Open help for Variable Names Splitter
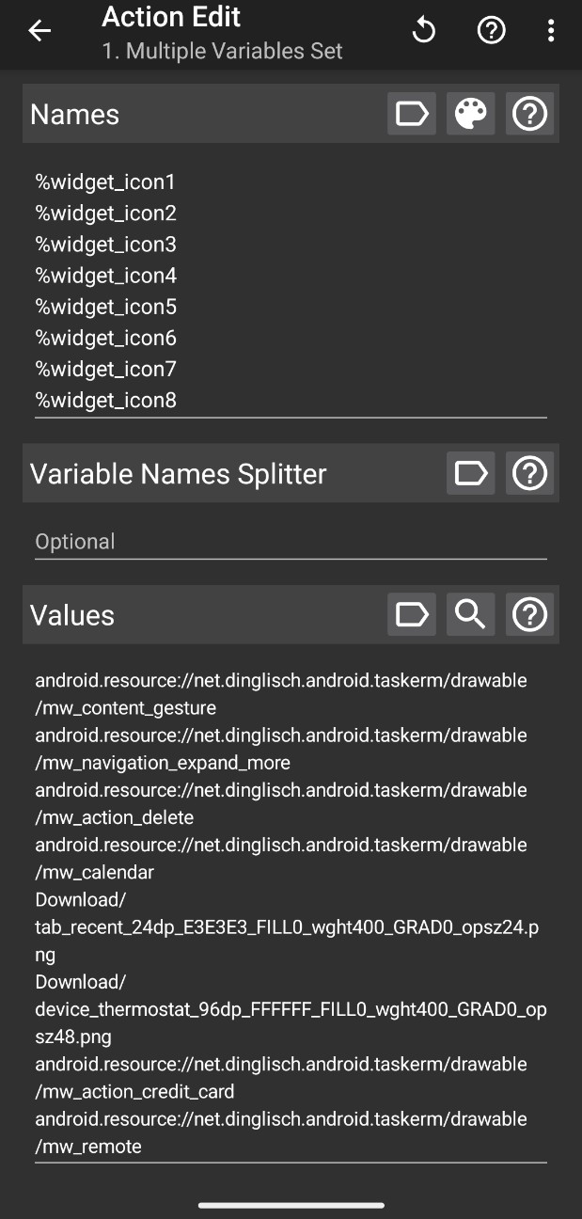The image size is (582, 1219). (x=530, y=472)
